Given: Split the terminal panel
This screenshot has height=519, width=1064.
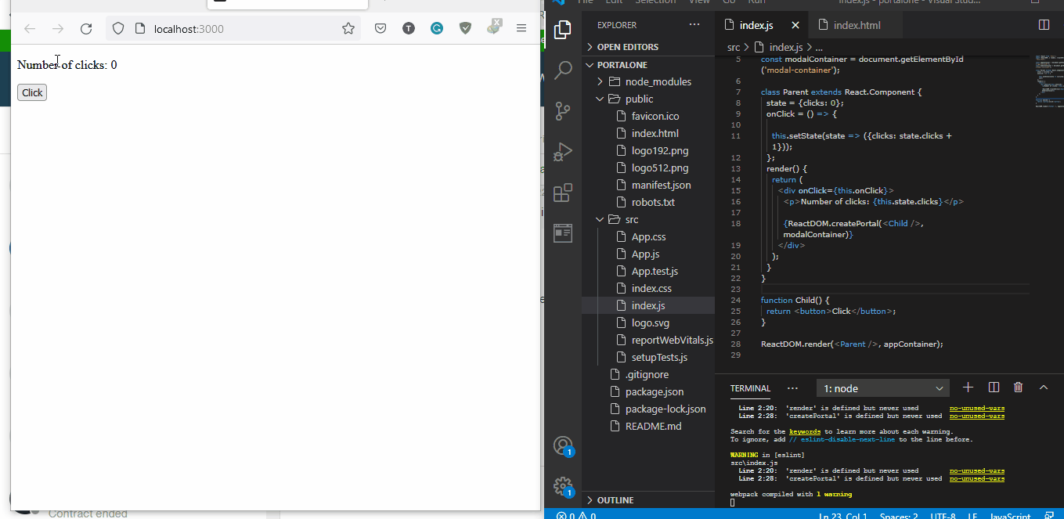Looking at the screenshot, I should [x=994, y=387].
